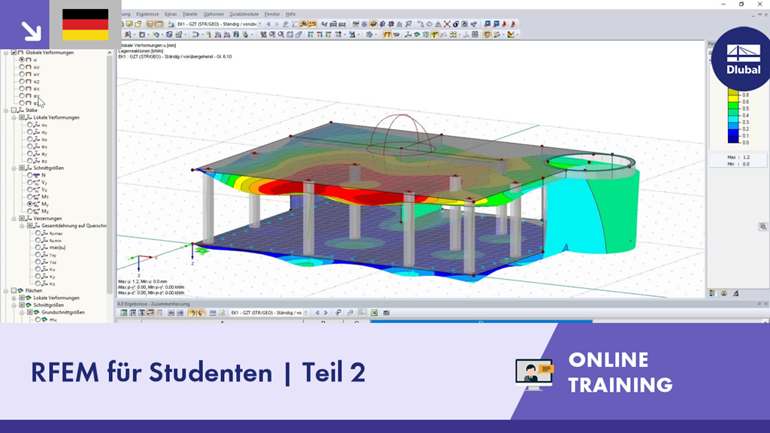Collapse the Stäbe tree node

pos(6,111)
